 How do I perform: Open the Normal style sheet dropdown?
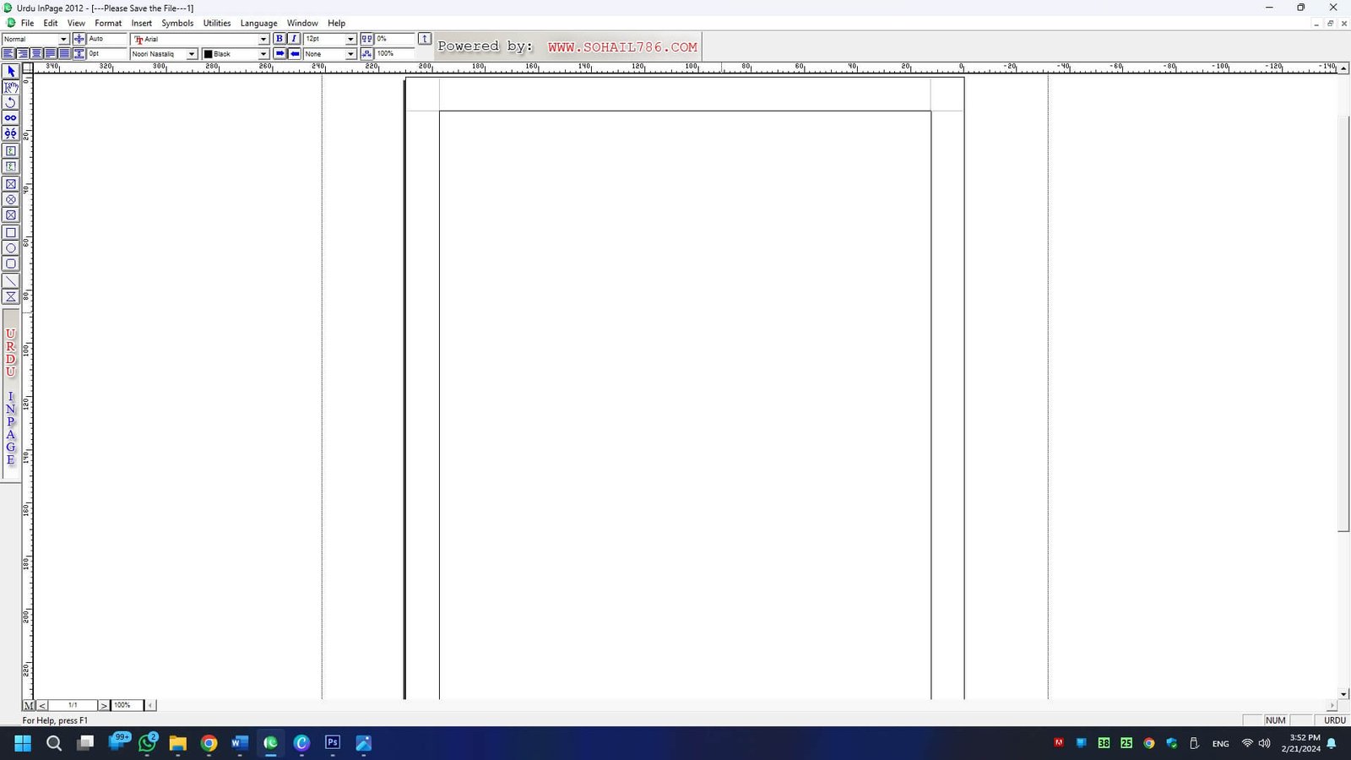pyautogui.click(x=62, y=40)
